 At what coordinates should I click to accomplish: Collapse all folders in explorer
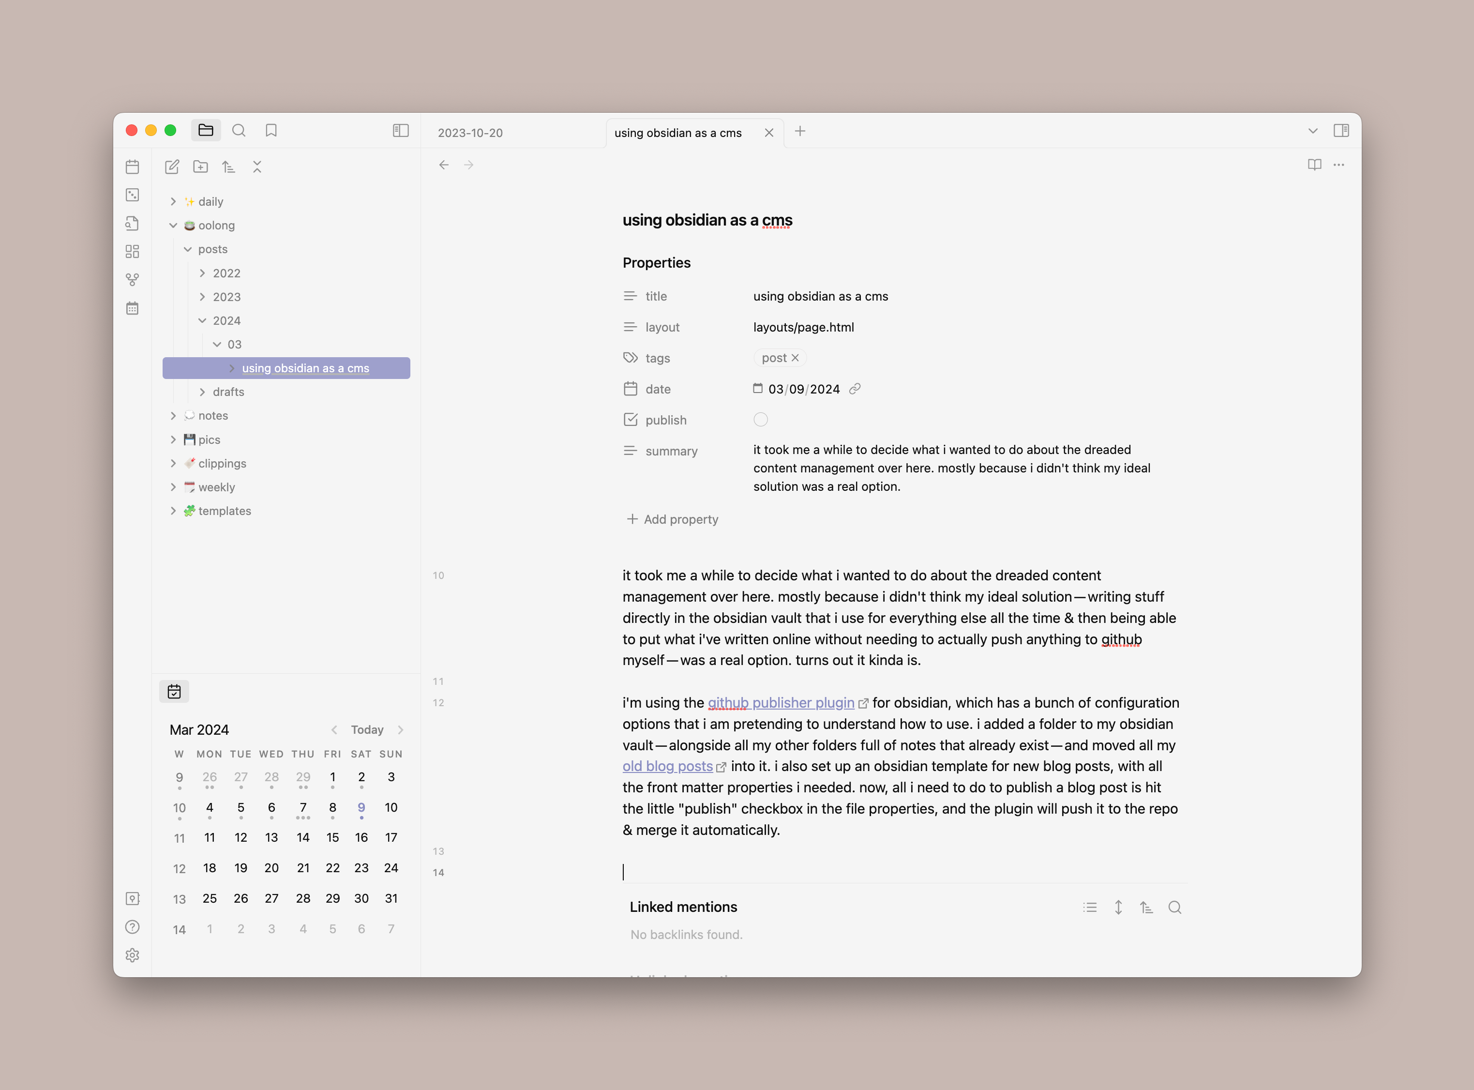[x=257, y=167]
